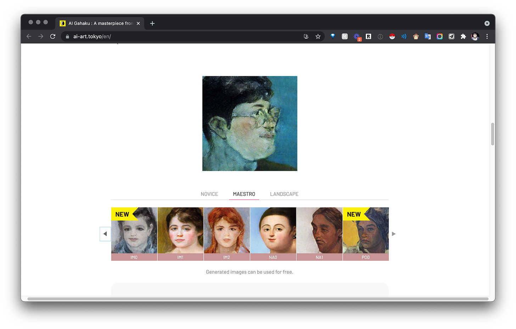Choose the IM0 painting style

click(134, 234)
